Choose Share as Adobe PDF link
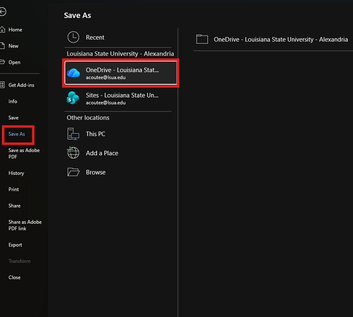The width and height of the screenshot is (353, 317). point(25,225)
